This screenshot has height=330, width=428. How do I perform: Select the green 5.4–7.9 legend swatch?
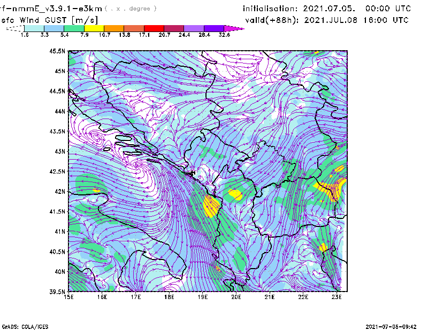(74, 28)
